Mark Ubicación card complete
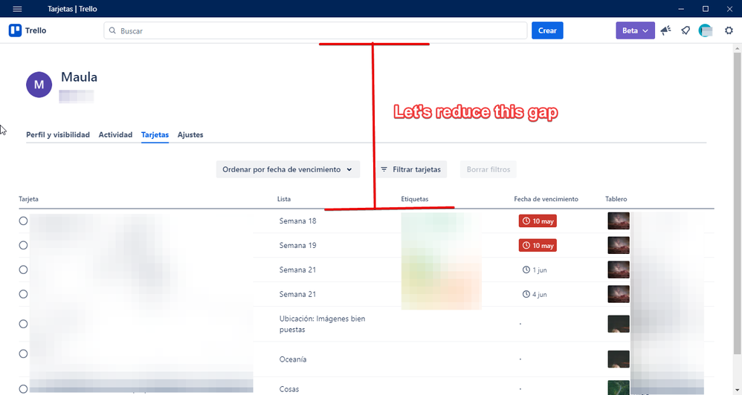The height and width of the screenshot is (395, 742). coord(23,324)
